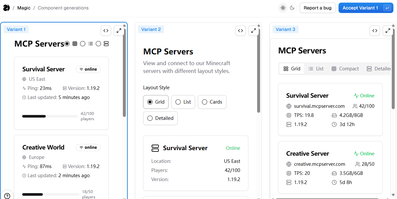Image resolution: width=397 pixels, height=199 pixels.
Task: Click the memory icon beside 4.2GB/8GB
Action: 334,115
